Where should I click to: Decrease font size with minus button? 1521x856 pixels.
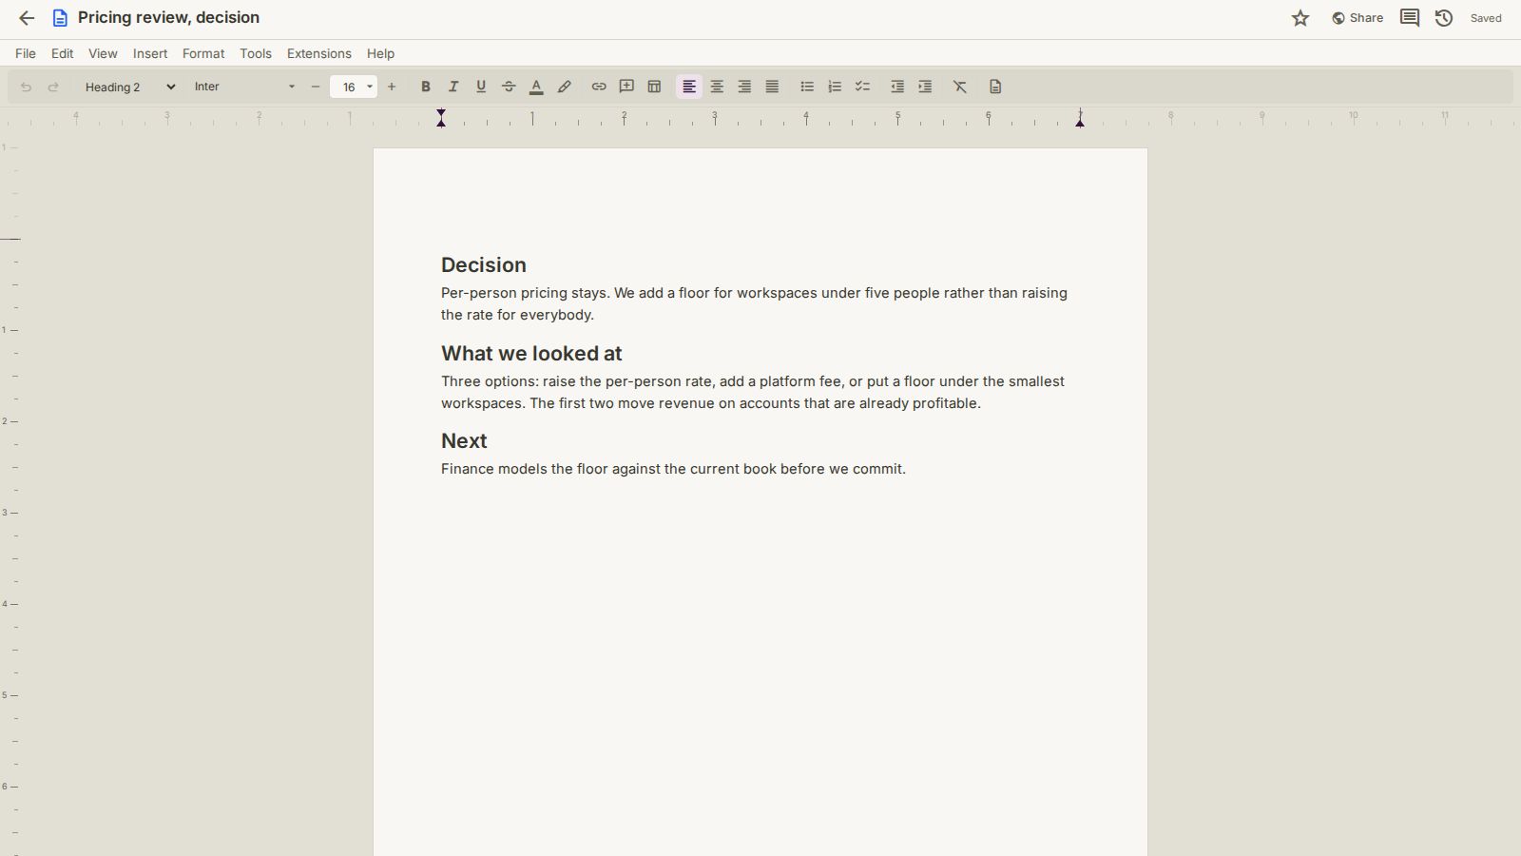click(x=316, y=87)
